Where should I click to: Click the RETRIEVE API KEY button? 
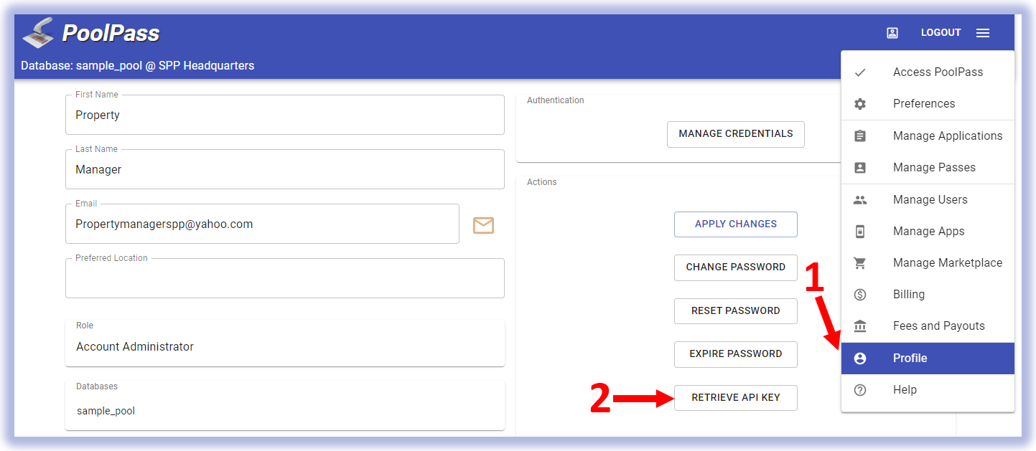coord(736,398)
